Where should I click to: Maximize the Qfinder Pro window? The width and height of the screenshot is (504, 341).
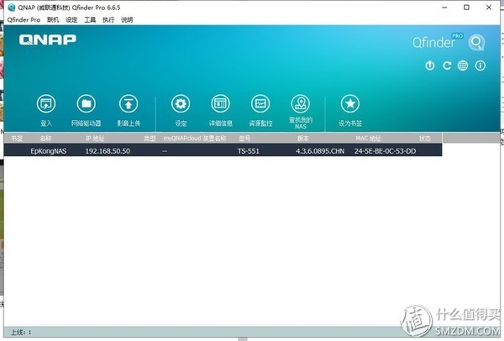(467, 8)
